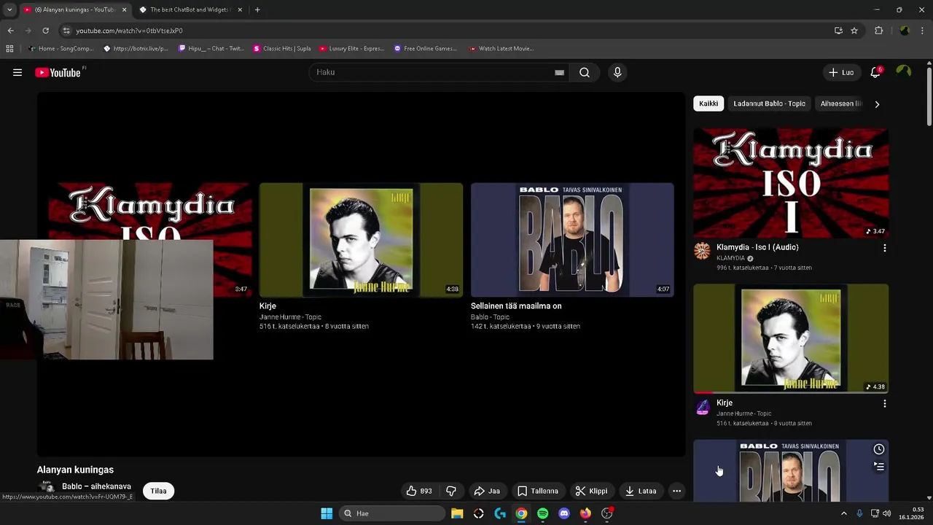
Task: Add Bablo sidebar video to queue
Action: (879, 467)
